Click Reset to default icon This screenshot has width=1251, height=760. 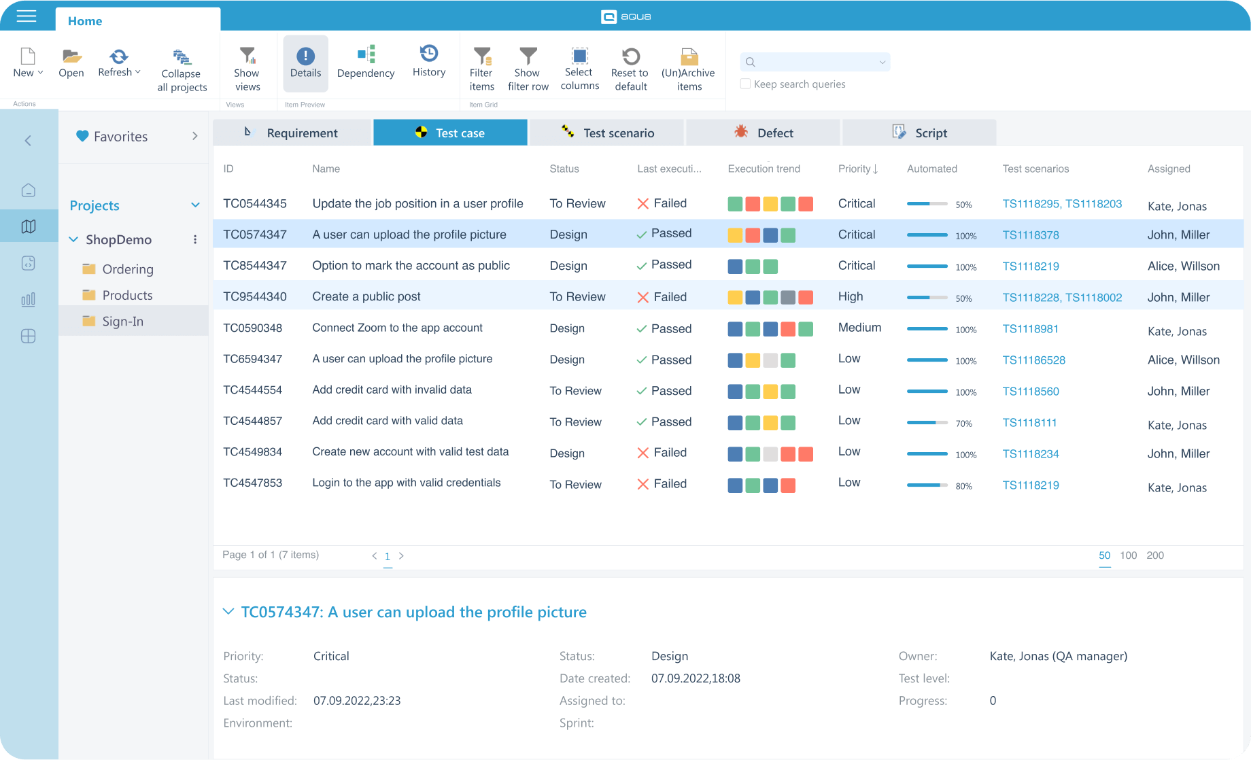[630, 56]
